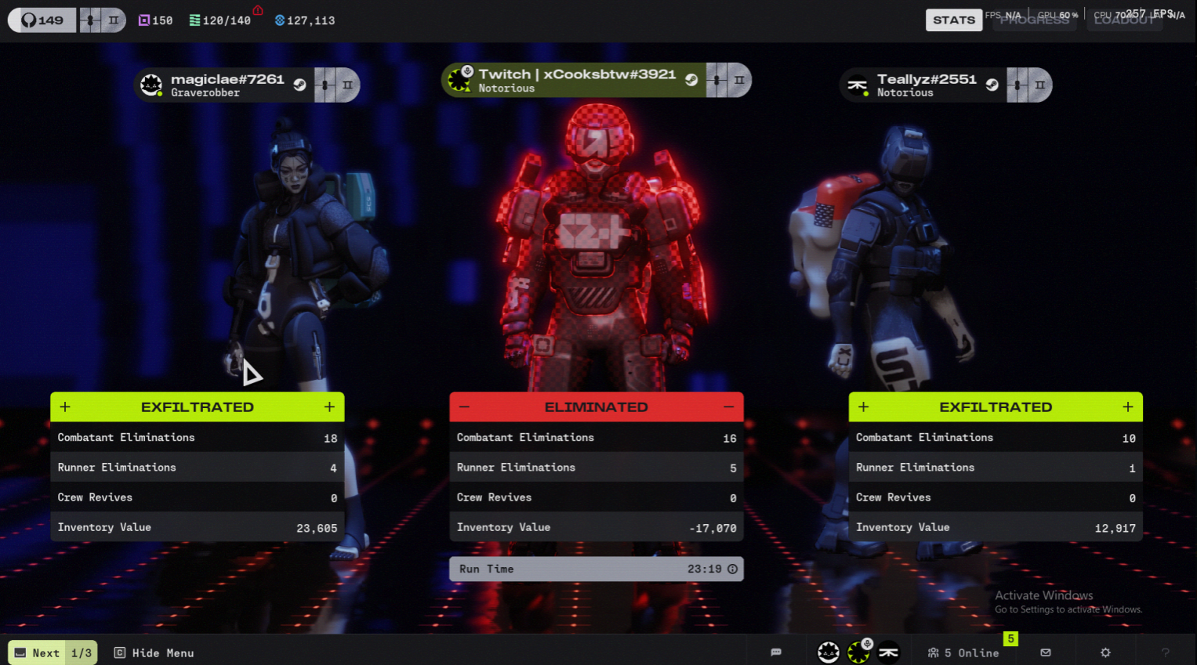The width and height of the screenshot is (1197, 665).
Task: Click the purple credits currency icon
Action: [144, 20]
